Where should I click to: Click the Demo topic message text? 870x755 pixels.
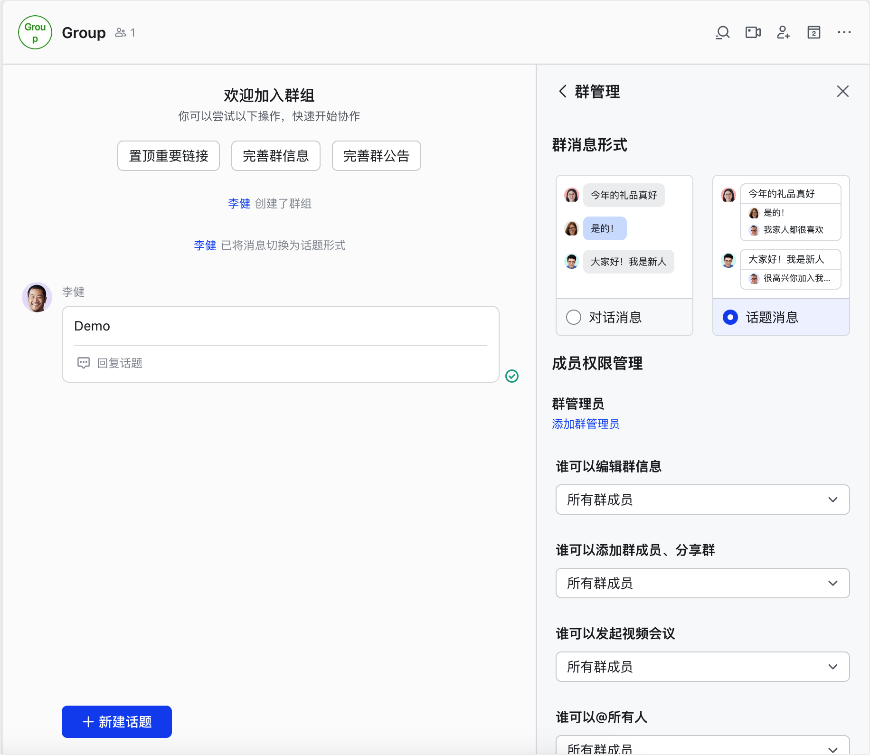[92, 326]
